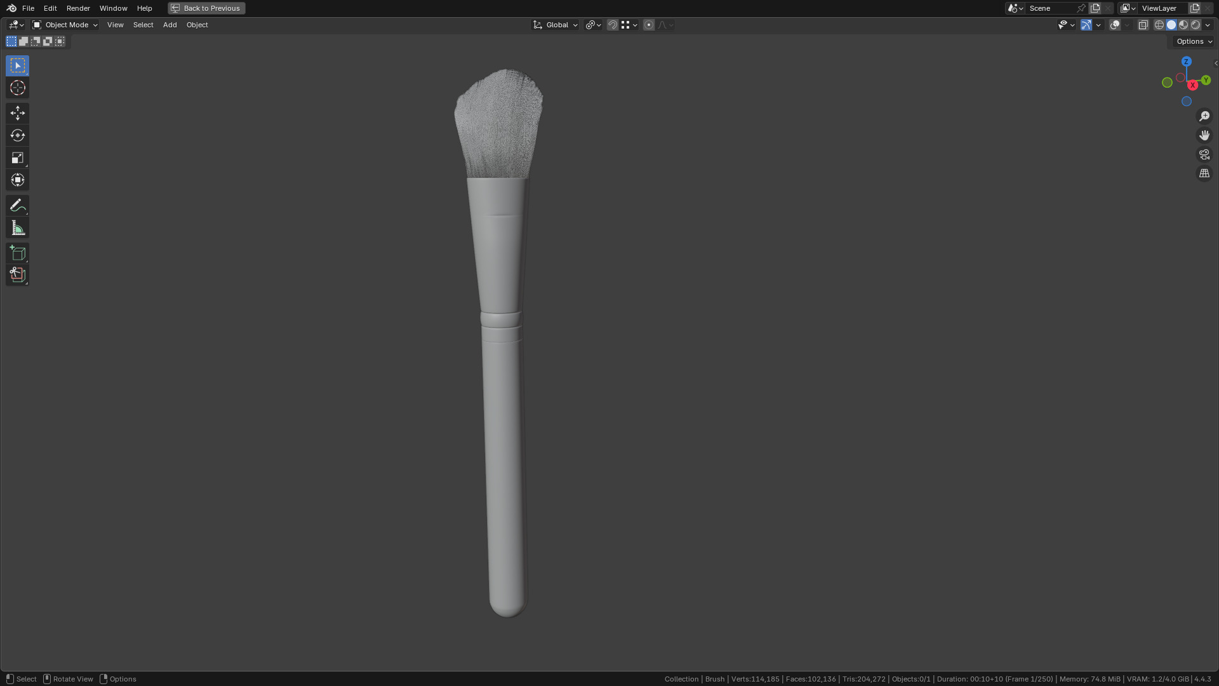Open the viewport Object menu

pyautogui.click(x=197, y=25)
